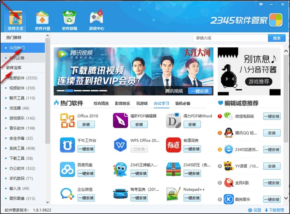Switch to the 影音娱乐 tab
Image resolution: width=290 pixels, height=214 pixels.
122,103
